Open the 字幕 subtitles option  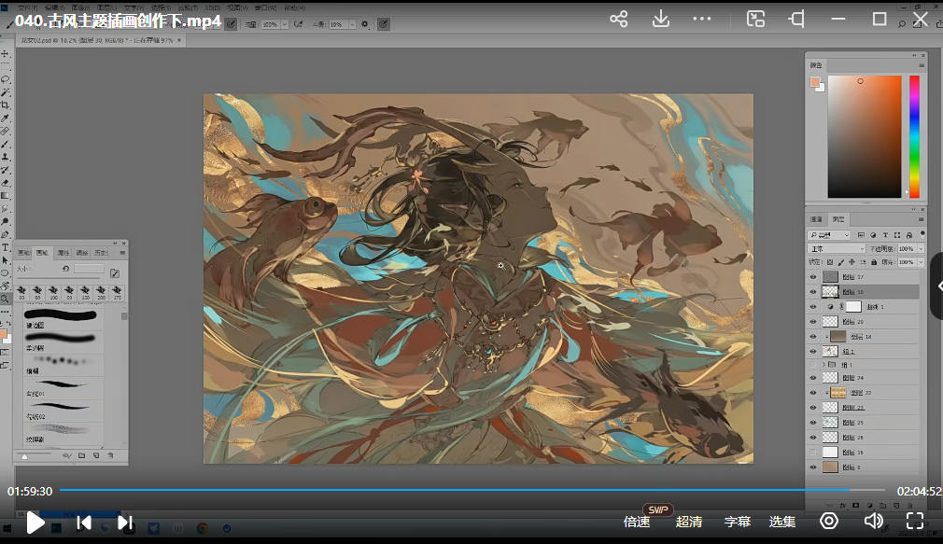(738, 522)
